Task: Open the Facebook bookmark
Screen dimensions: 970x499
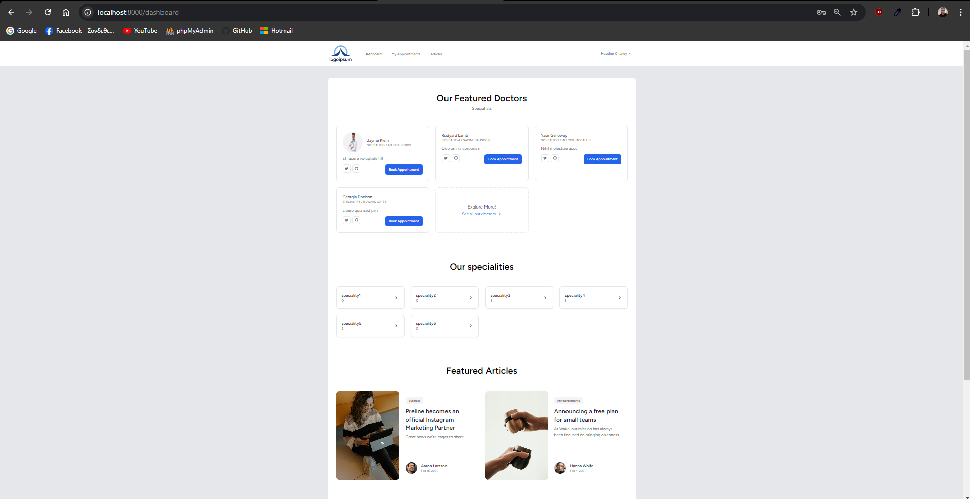Action: (79, 31)
